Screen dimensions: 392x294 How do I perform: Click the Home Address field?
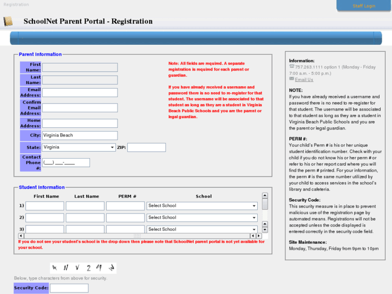pos(80,124)
